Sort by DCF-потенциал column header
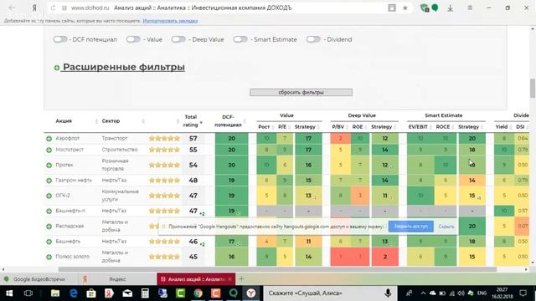 228,120
